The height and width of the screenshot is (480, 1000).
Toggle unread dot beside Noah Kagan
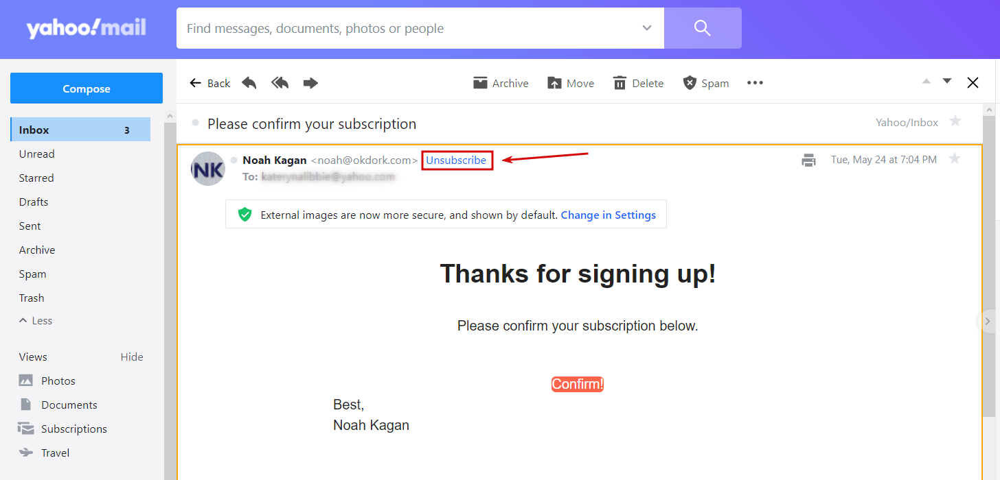coord(234,160)
